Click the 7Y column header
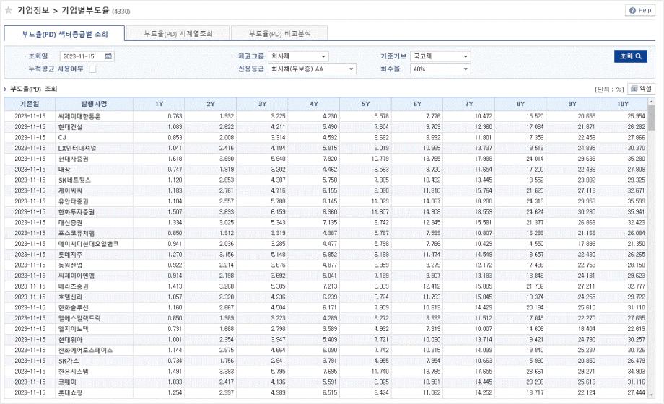The image size is (664, 404). pos(469,104)
